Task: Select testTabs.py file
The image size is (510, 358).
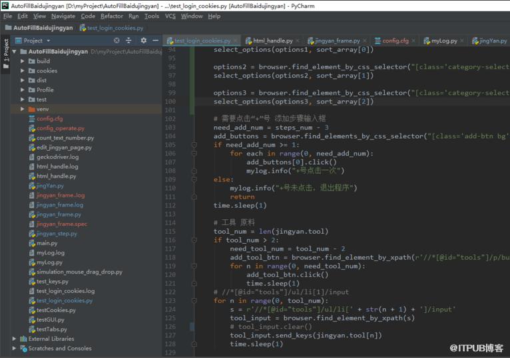Action: (x=52, y=329)
